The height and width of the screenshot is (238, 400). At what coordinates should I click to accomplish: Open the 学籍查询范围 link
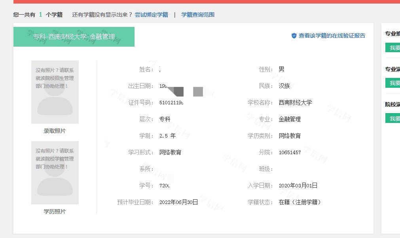198,15
